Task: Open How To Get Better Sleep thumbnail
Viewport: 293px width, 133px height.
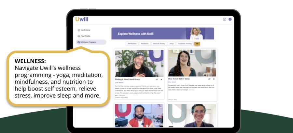Action: click(x=192, y=63)
